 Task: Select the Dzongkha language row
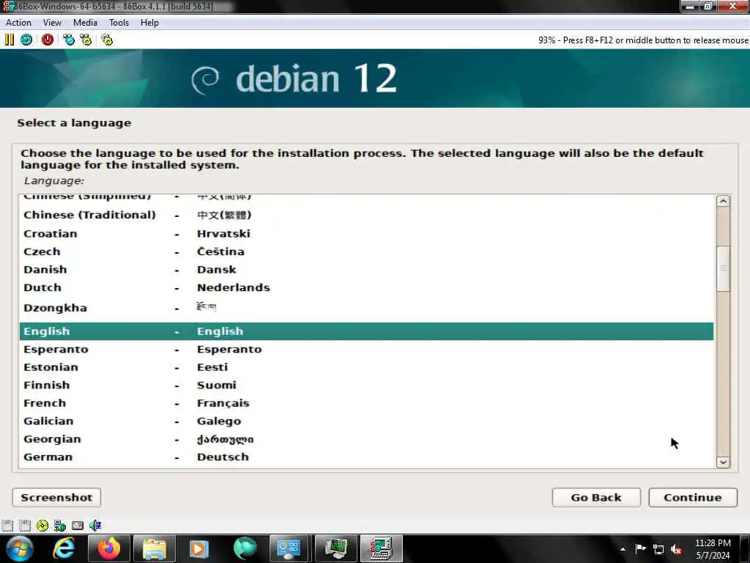click(366, 308)
